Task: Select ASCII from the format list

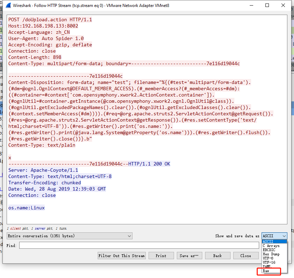Action: tap(274, 241)
